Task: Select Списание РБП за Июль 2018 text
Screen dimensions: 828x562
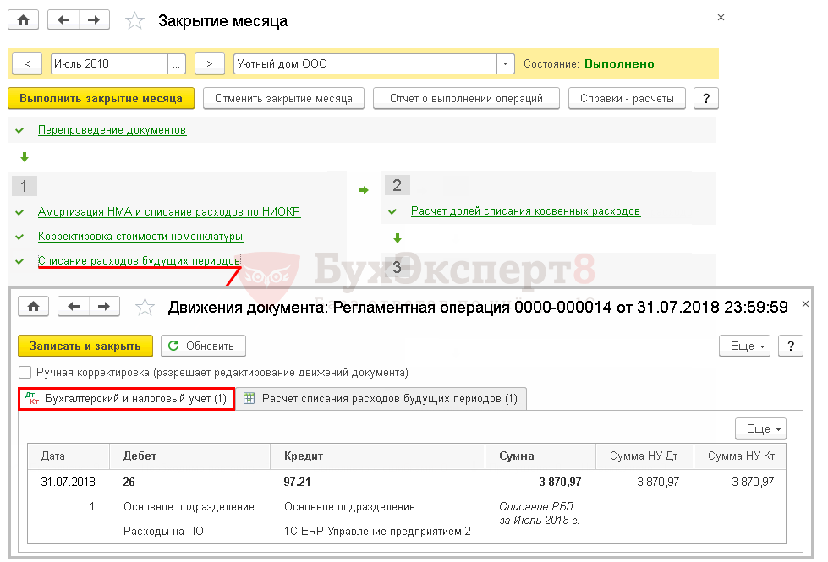Action: [539, 514]
